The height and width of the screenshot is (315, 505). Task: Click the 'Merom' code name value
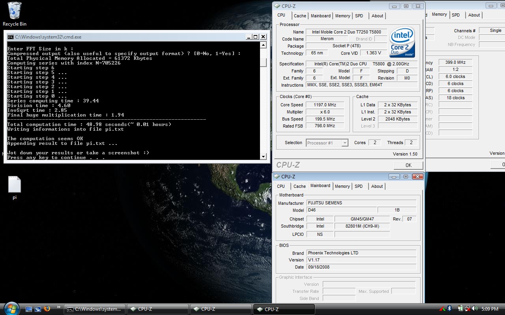click(327, 39)
